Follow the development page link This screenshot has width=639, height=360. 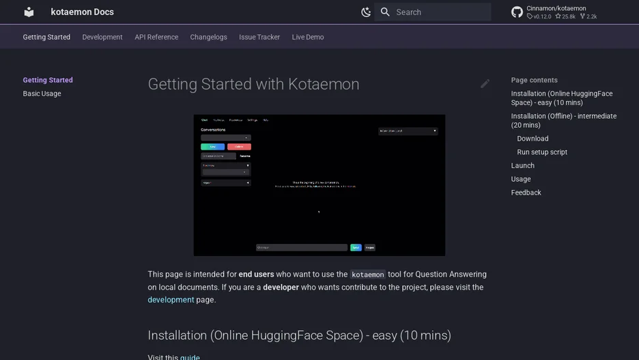(x=171, y=300)
